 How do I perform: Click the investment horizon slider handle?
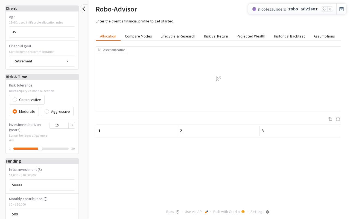[40, 149]
